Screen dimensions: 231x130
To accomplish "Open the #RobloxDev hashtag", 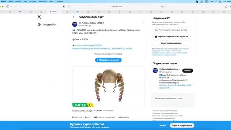I will 87,48.
